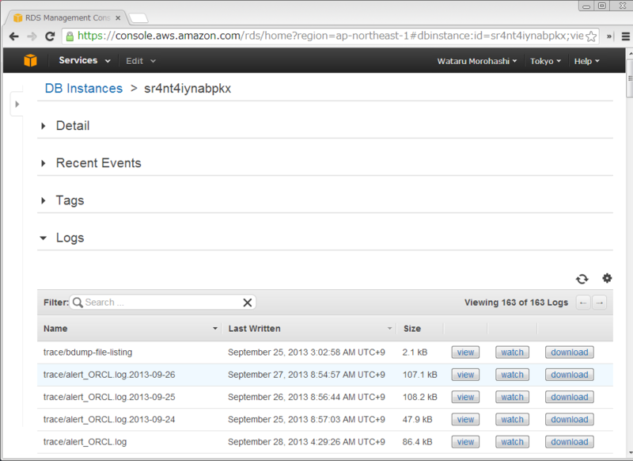Click the browser address bar URL

(x=330, y=36)
